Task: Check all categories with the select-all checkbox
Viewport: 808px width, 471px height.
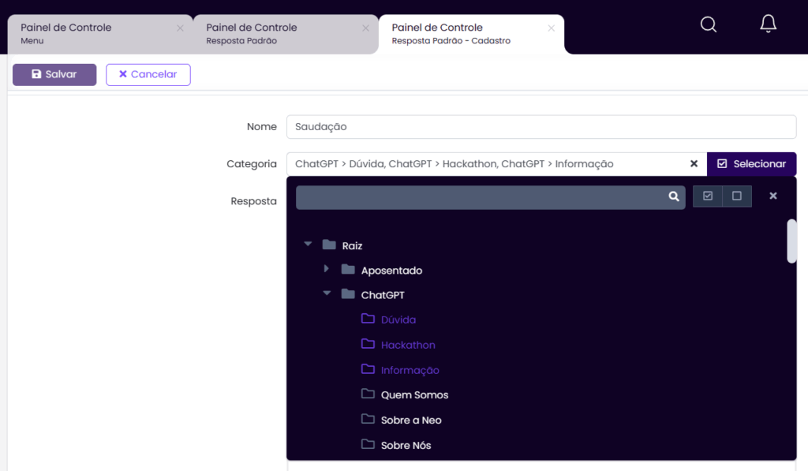Action: point(708,196)
